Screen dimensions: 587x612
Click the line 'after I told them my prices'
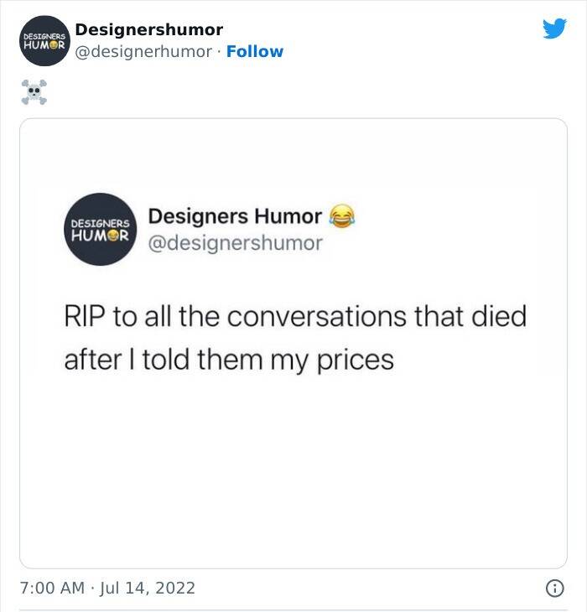click(x=229, y=360)
